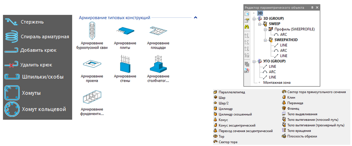
Task: Select the Хомуты stirrup tool
Action: [x=23, y=93]
